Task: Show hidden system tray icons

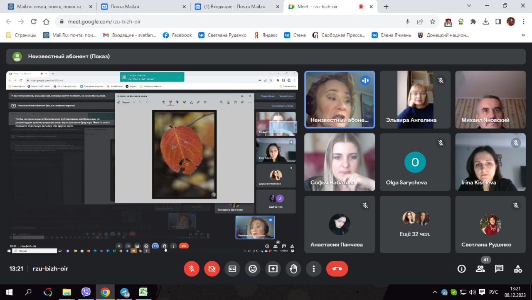Action: 435,292
